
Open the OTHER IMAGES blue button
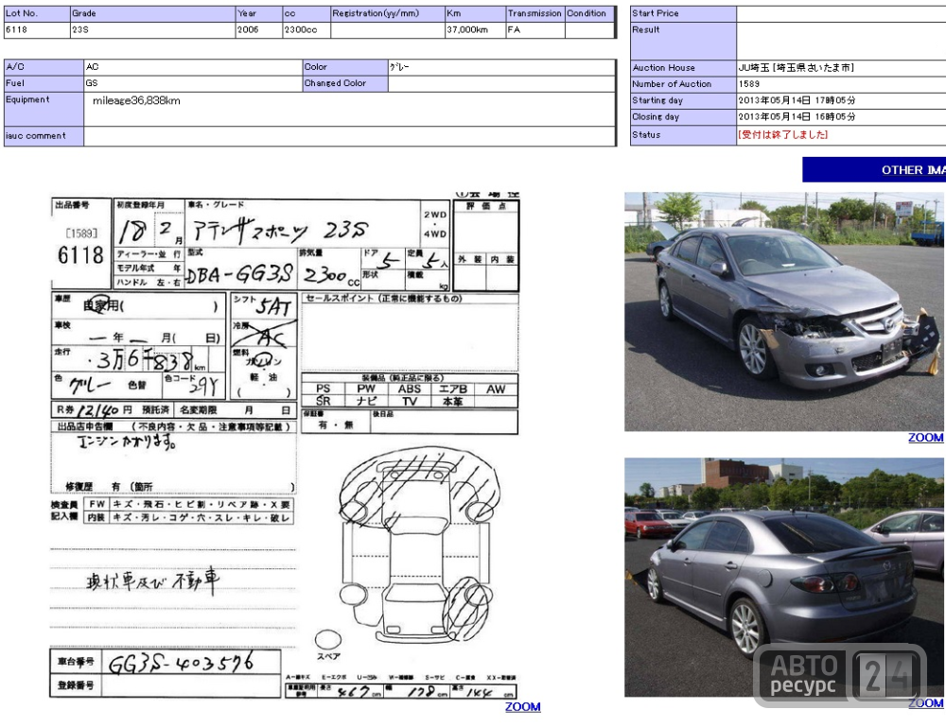coord(873,169)
